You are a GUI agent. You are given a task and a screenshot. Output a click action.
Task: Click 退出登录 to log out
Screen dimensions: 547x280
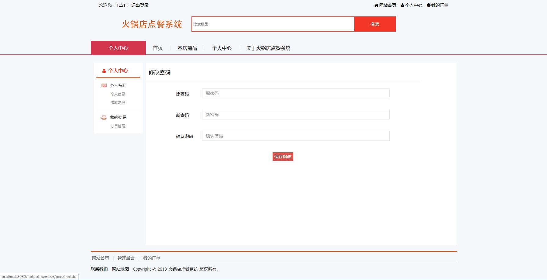click(x=140, y=5)
